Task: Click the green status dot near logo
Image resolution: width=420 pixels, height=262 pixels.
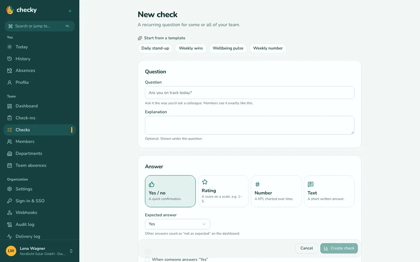Action: [70, 11]
